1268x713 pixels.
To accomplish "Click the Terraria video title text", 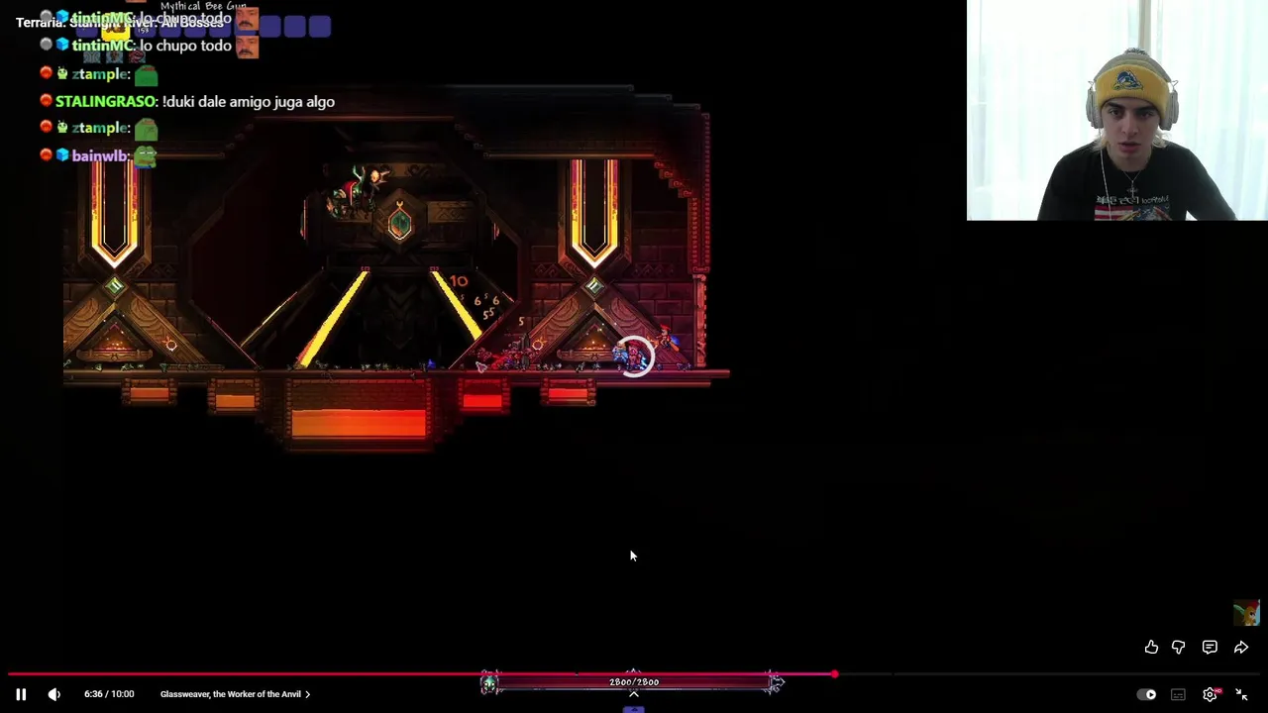I will 119,22.
